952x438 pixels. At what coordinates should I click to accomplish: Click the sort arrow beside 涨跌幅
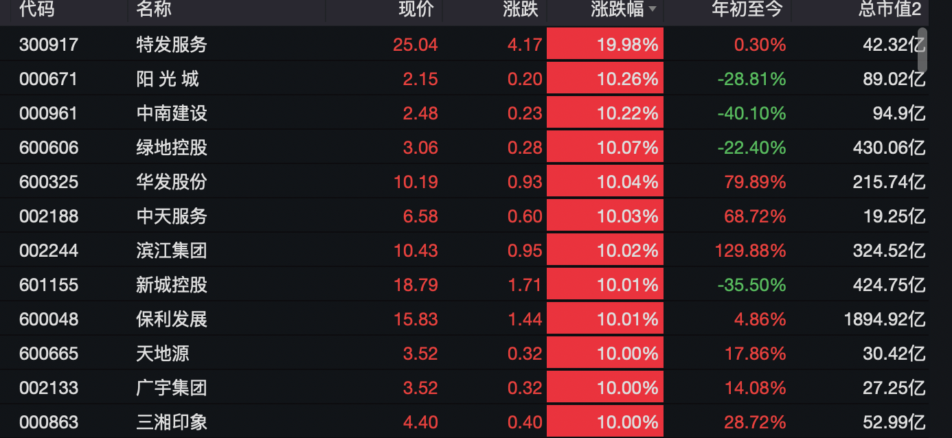[x=652, y=10]
